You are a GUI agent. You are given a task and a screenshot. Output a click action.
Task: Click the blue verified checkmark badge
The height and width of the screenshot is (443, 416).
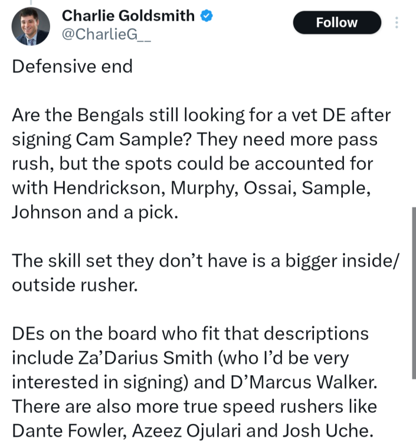(205, 16)
